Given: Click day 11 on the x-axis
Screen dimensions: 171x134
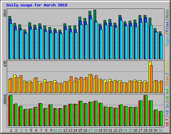Looking at the screenshot, I should click(60, 130).
